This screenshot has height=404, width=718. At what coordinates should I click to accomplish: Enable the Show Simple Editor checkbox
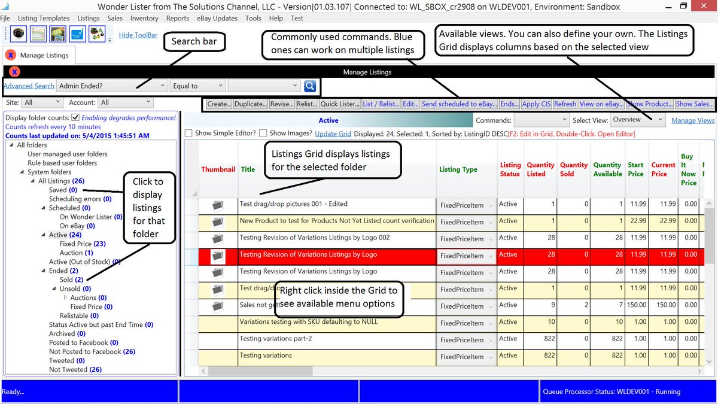pyautogui.click(x=188, y=133)
